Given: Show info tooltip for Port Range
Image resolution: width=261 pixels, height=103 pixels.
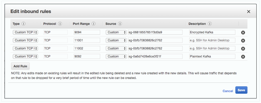Looking at the screenshot, I should 94,24.
